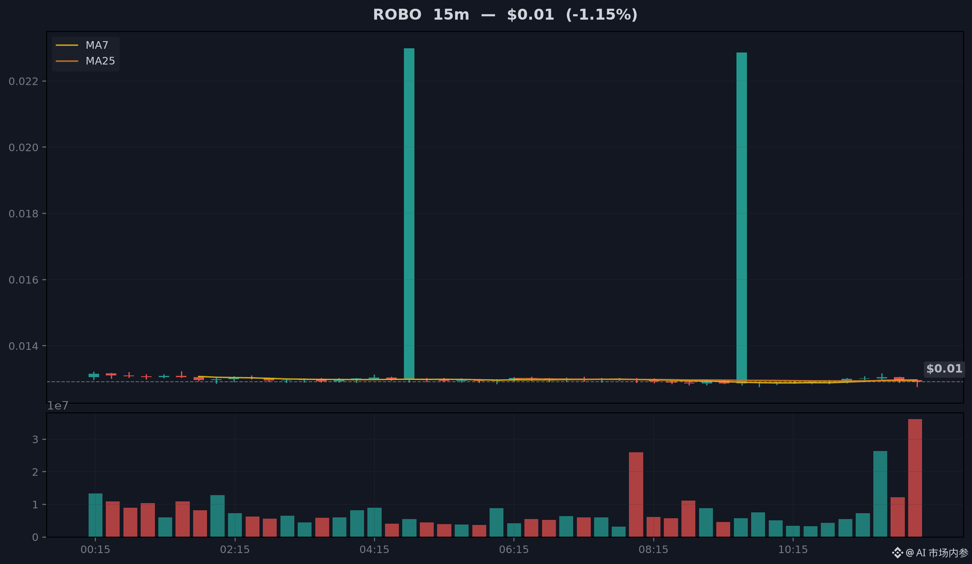Select the "MA7" legend label
Viewport: 972px width, 564px height.
tap(97, 45)
